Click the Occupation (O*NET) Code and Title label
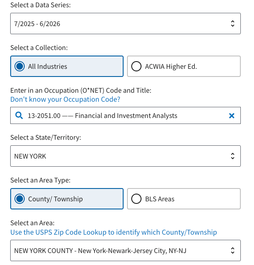 tap(81, 91)
